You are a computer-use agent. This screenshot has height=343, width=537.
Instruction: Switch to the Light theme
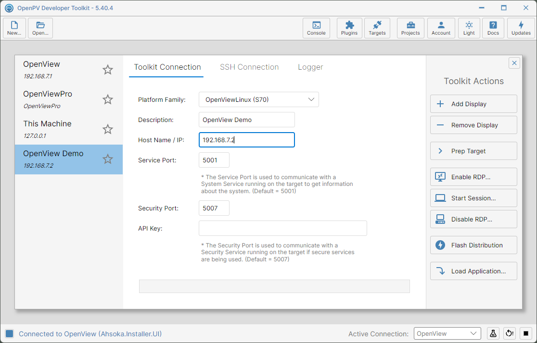pyautogui.click(x=469, y=28)
